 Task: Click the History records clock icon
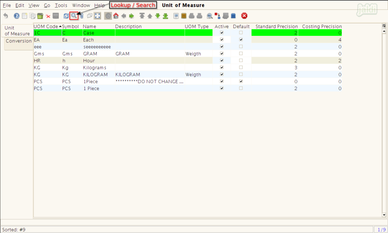pyautogui.click(x=108, y=16)
